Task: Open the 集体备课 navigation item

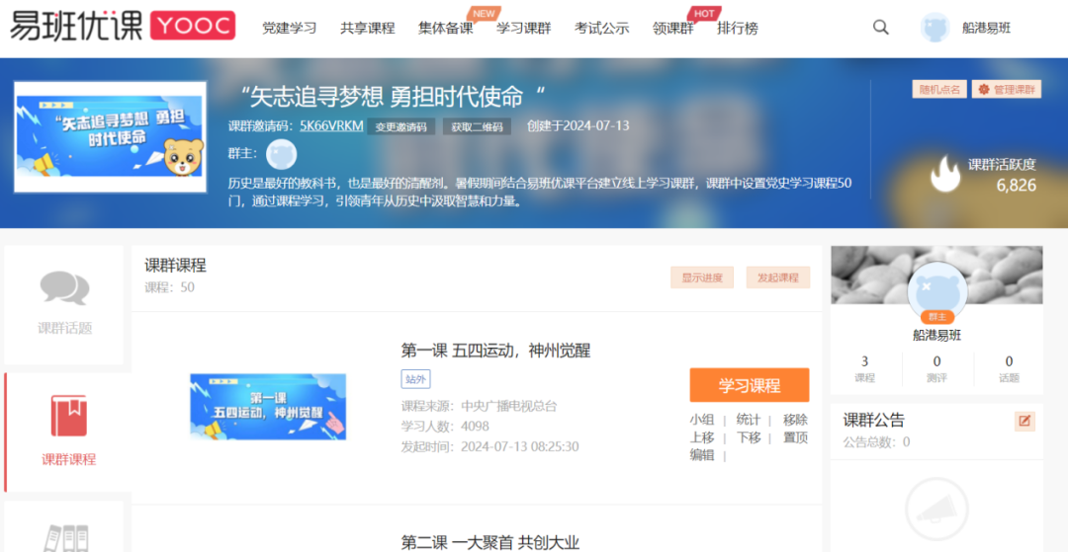Action: coord(445,29)
